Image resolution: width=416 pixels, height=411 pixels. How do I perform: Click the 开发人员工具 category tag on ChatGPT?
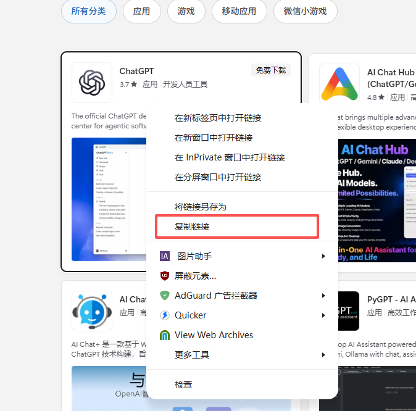coord(185,85)
